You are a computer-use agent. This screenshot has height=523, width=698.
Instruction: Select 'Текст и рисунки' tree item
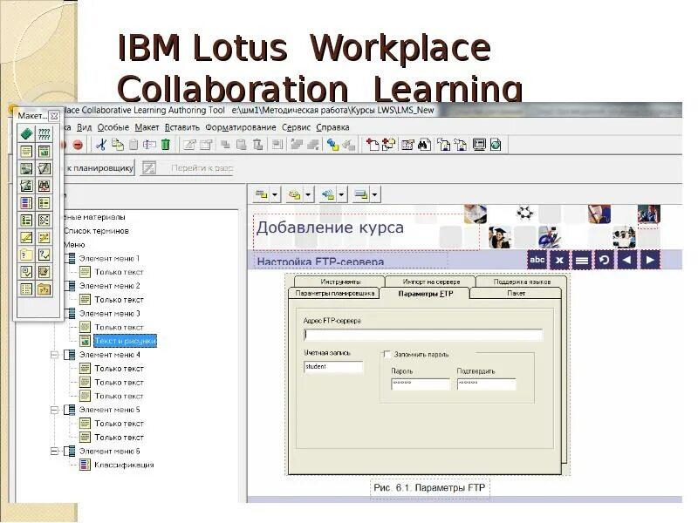coord(125,341)
